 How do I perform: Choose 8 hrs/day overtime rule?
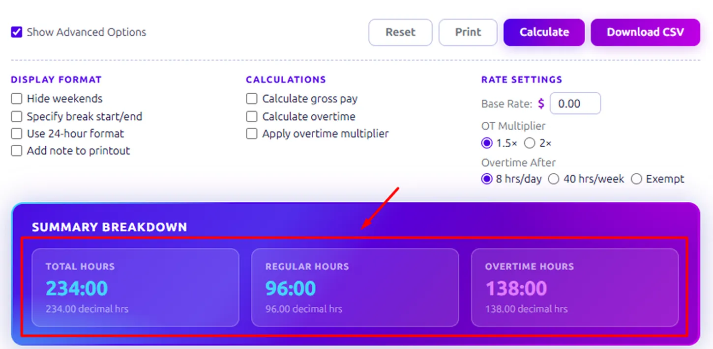coord(487,179)
